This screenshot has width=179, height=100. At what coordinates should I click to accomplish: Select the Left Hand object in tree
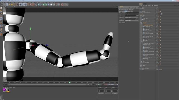click(x=146, y=41)
